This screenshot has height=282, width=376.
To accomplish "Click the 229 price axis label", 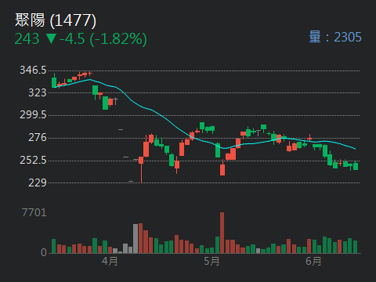I will pos(37,183).
